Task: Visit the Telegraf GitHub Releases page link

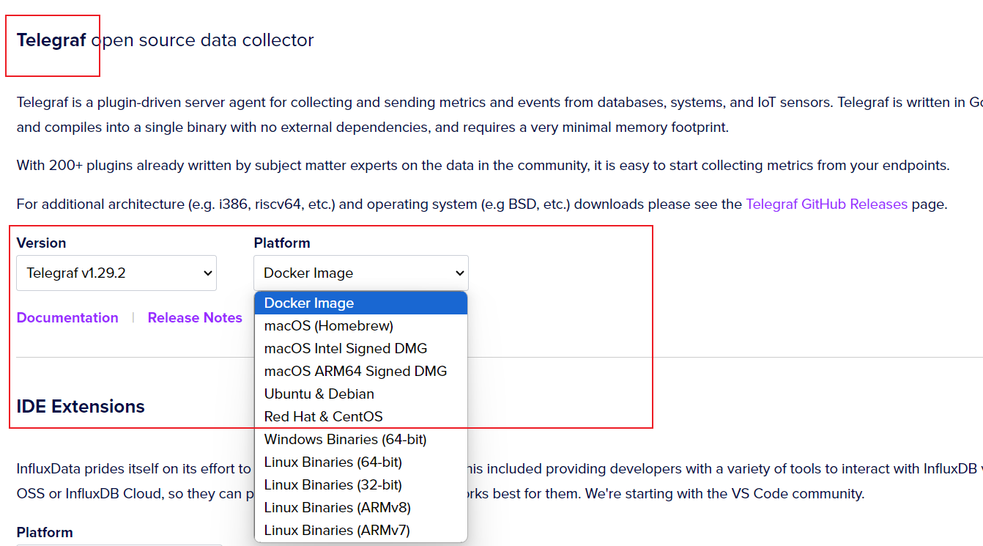Action: pyautogui.click(x=826, y=204)
